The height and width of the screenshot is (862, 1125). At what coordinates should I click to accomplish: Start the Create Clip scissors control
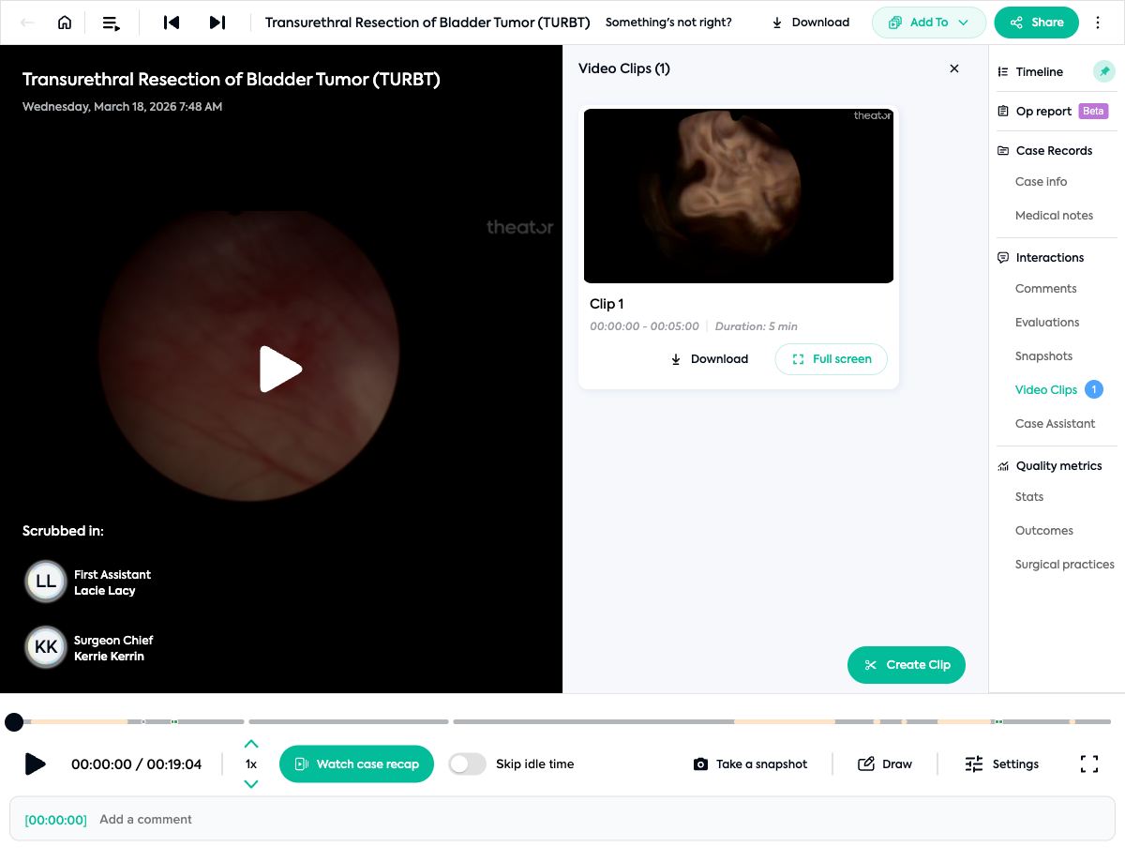coord(906,664)
